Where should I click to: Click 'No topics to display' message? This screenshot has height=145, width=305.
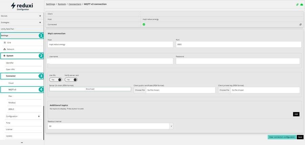(67, 109)
